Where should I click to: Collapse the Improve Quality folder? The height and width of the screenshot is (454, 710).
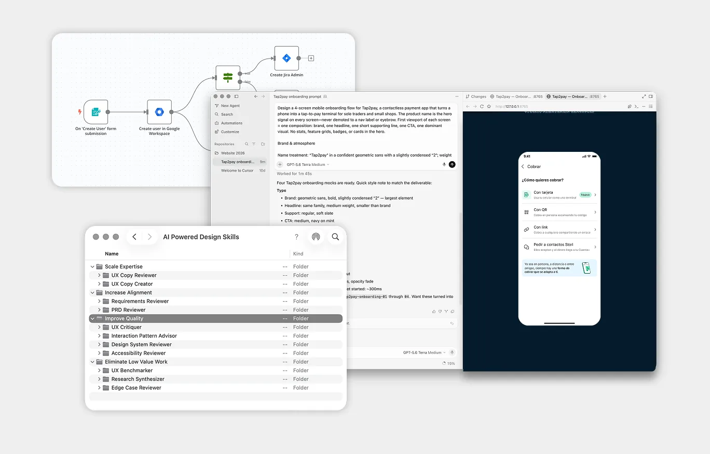click(x=92, y=319)
